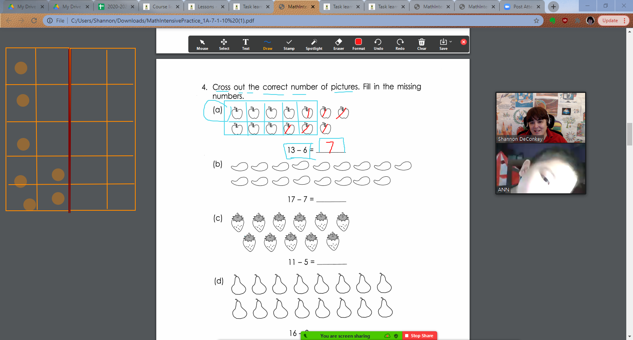
Task: Click the Update button in Chrome
Action: coord(610,21)
